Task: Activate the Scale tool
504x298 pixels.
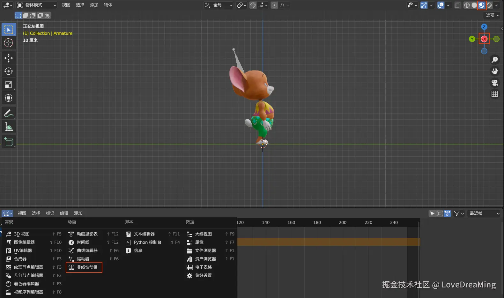Action: pyautogui.click(x=9, y=85)
